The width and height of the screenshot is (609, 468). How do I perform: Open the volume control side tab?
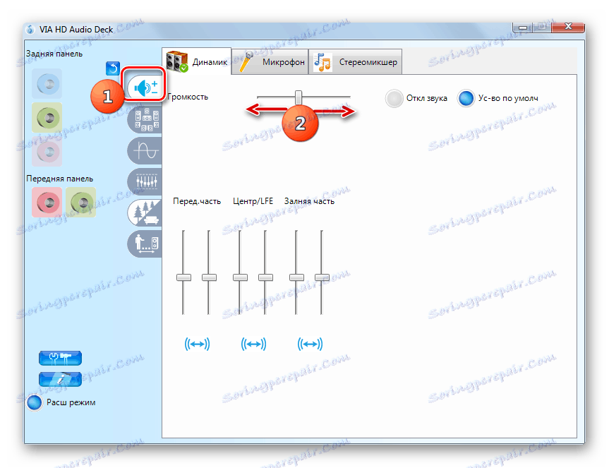[145, 88]
